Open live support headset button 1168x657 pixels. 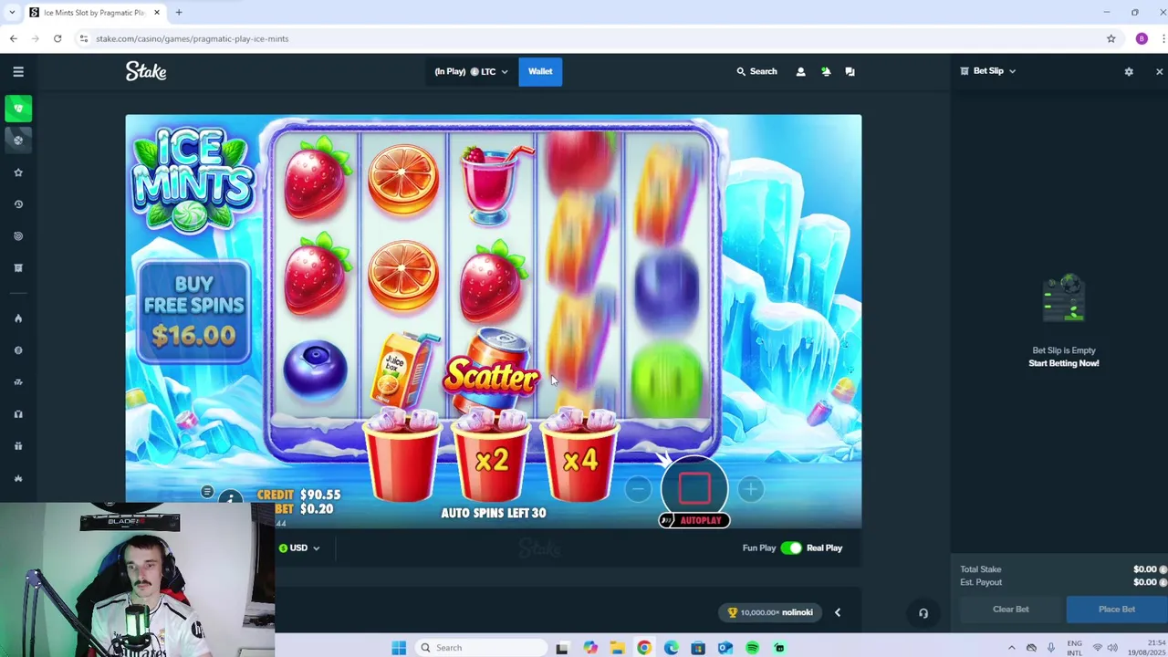coord(923,613)
